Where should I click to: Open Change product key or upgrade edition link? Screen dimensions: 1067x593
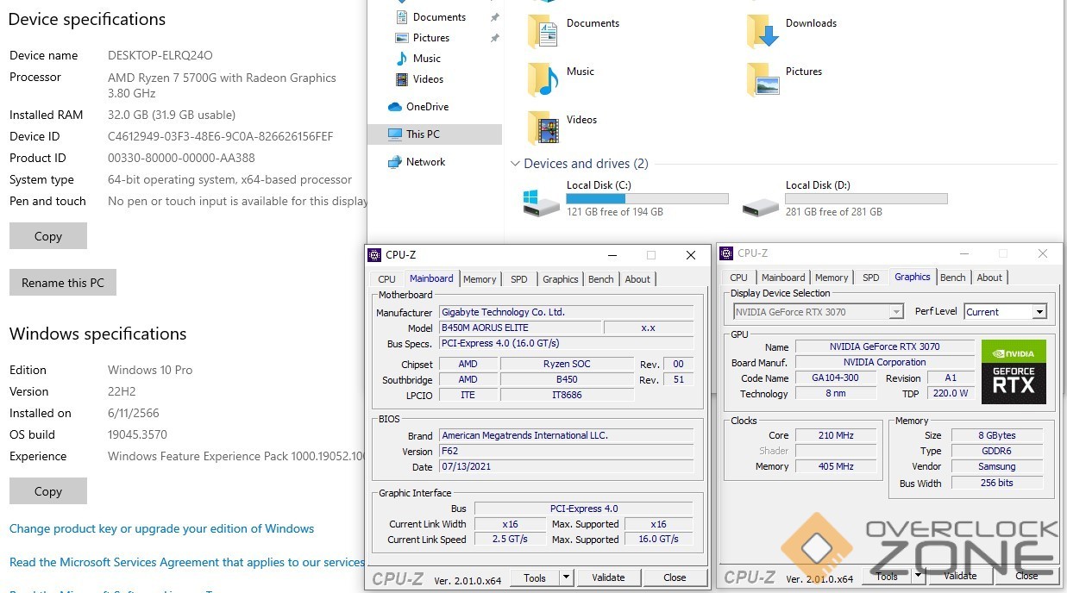coord(161,528)
